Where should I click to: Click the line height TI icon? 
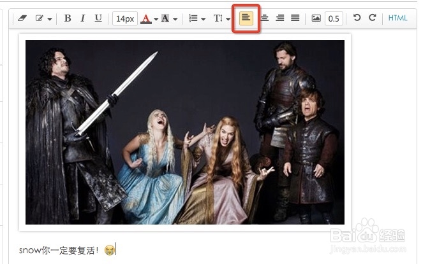click(x=218, y=18)
